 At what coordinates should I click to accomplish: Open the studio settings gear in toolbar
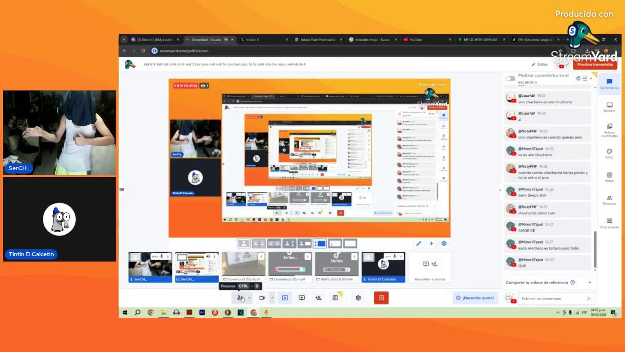point(358,298)
